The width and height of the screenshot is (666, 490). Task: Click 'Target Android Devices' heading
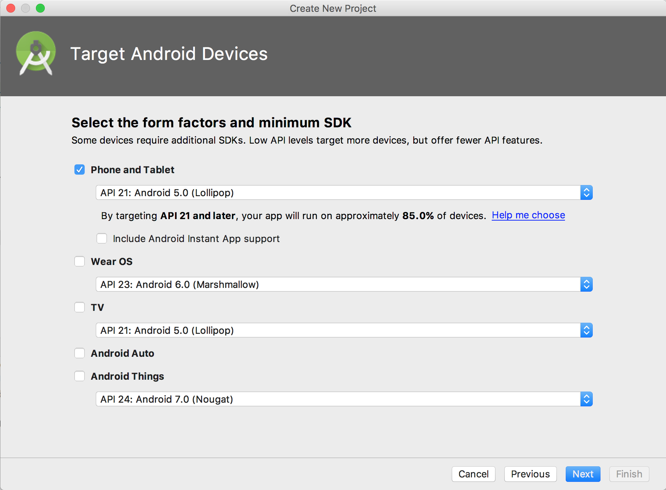(169, 54)
